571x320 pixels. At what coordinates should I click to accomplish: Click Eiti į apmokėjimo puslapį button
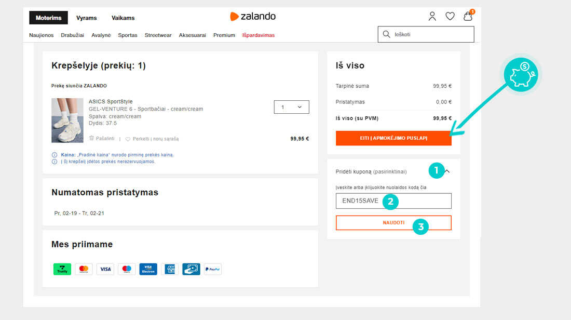pyautogui.click(x=393, y=138)
